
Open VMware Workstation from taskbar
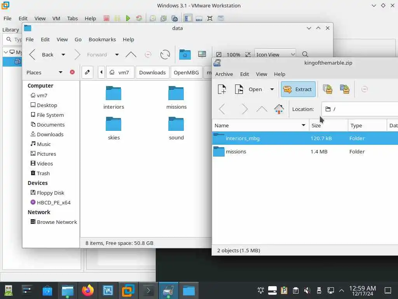[x=128, y=290]
